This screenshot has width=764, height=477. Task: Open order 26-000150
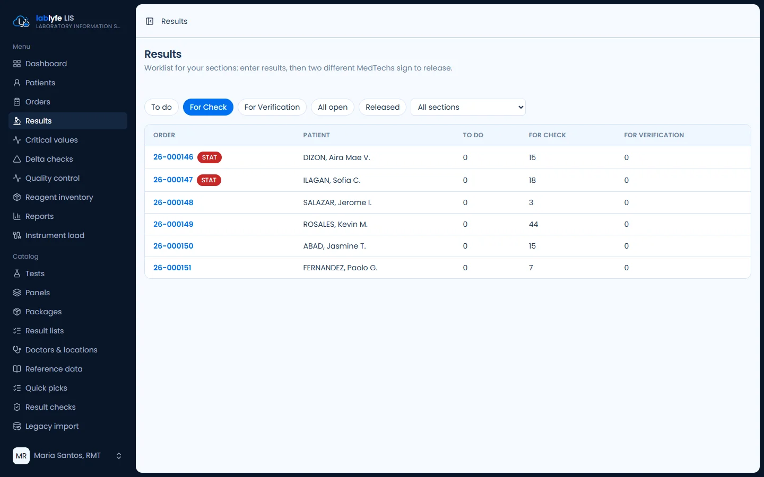[x=173, y=246]
